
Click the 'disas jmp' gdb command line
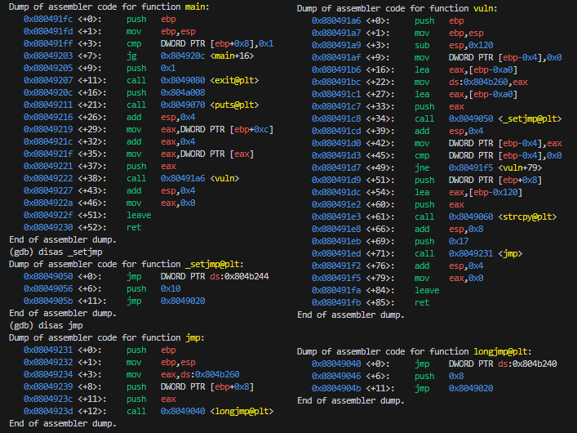[50, 325]
